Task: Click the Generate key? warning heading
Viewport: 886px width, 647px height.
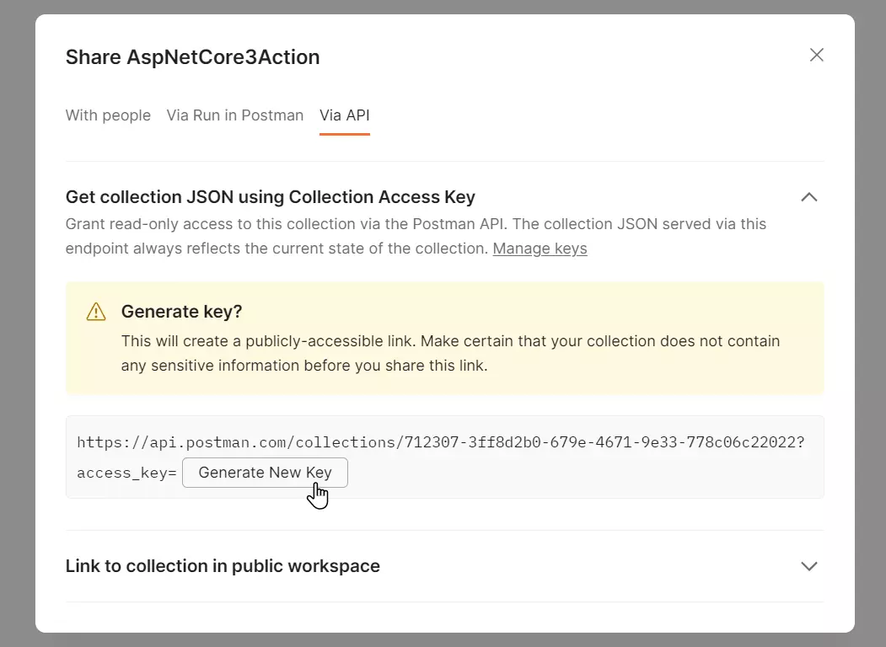Action: pyautogui.click(x=181, y=312)
